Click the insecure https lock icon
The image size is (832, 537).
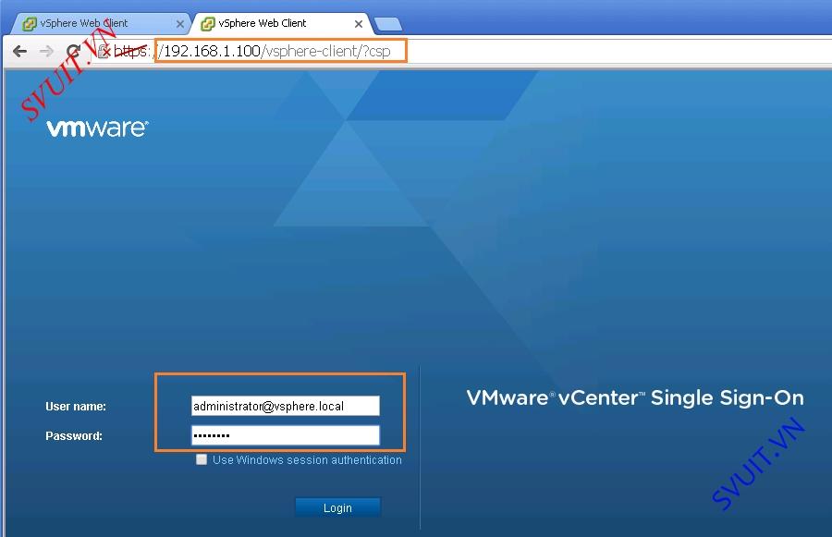(104, 52)
